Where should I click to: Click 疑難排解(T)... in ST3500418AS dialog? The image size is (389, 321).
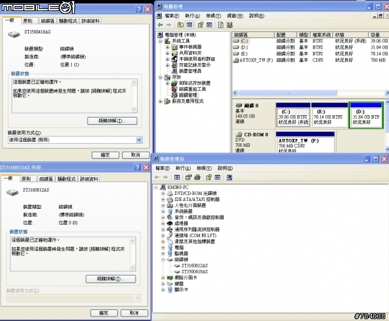pyautogui.click(x=112, y=121)
